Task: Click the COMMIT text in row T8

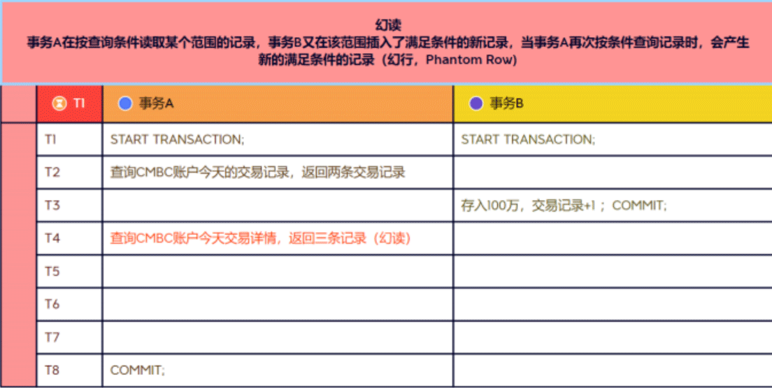Action: [x=138, y=370]
